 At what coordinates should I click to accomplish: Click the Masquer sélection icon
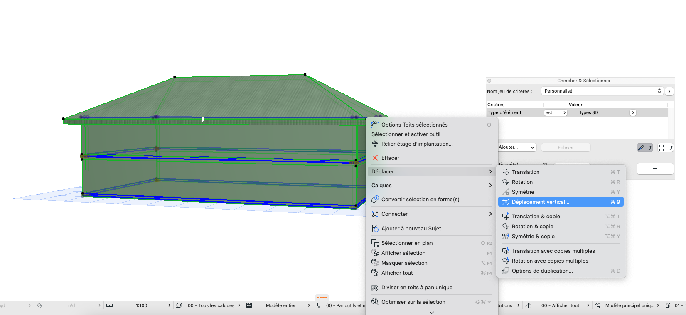[x=375, y=263]
